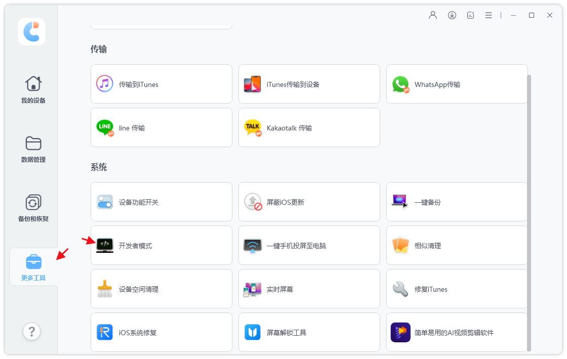The height and width of the screenshot is (359, 567).
Task: Switch to the 备份和恢复 tab
Action: tap(33, 208)
